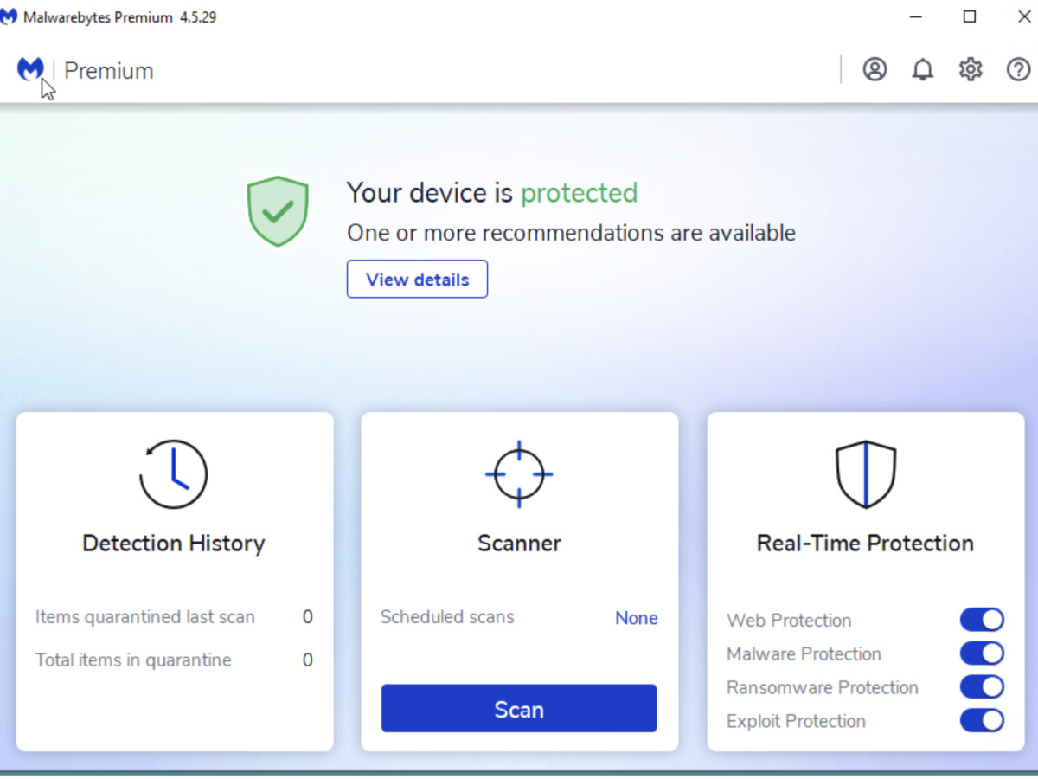Click the None scheduled scans link
Viewport: 1038px width, 779px height.
(x=636, y=618)
